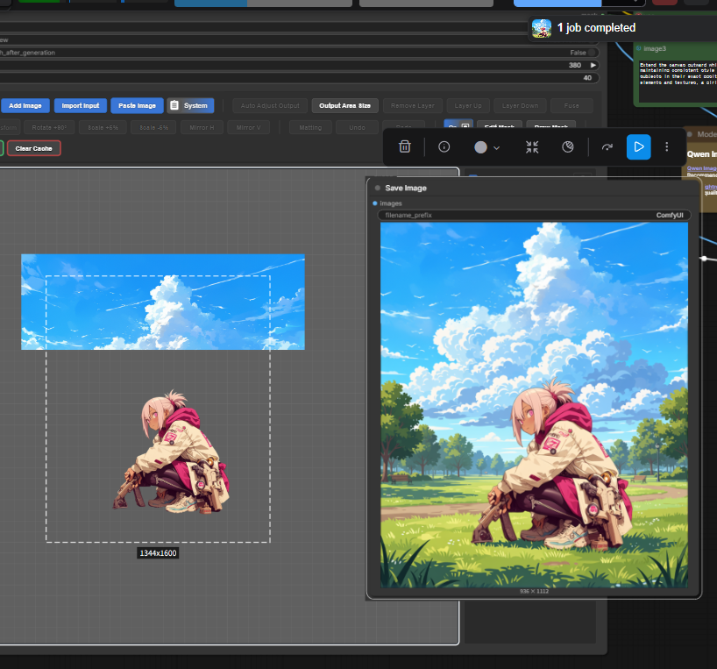Edit the filename_prefix ComfyUI field
The height and width of the screenshot is (669, 717).
click(x=534, y=215)
